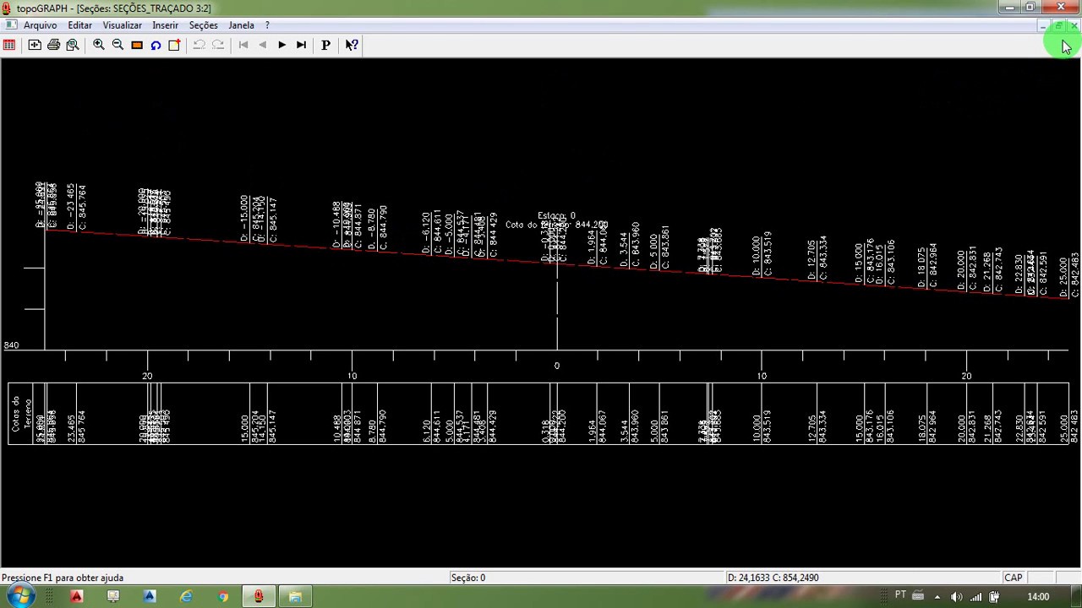Viewport: 1082px width, 608px height.
Task: Click the bold P toolbar button
Action: point(325,45)
